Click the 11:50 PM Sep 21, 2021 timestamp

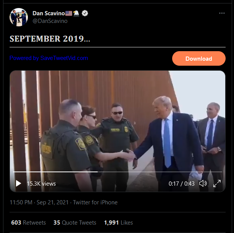39,202
